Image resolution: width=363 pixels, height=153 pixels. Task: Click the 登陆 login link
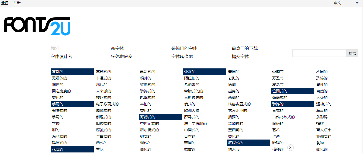point(5,3)
